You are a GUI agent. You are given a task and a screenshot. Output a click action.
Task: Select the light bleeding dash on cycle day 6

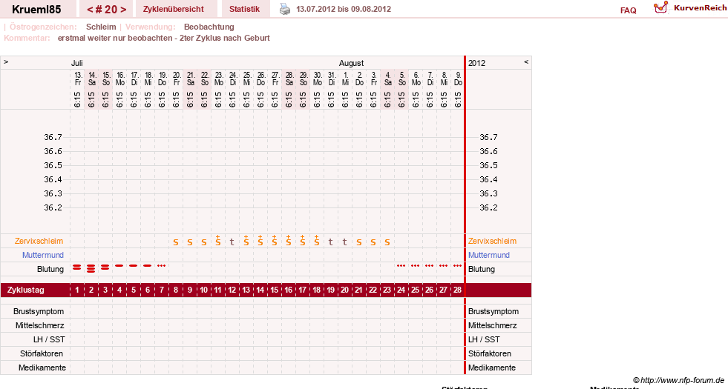click(x=148, y=266)
